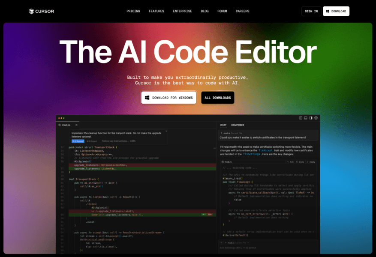Click the Apply button on code block

(311, 162)
